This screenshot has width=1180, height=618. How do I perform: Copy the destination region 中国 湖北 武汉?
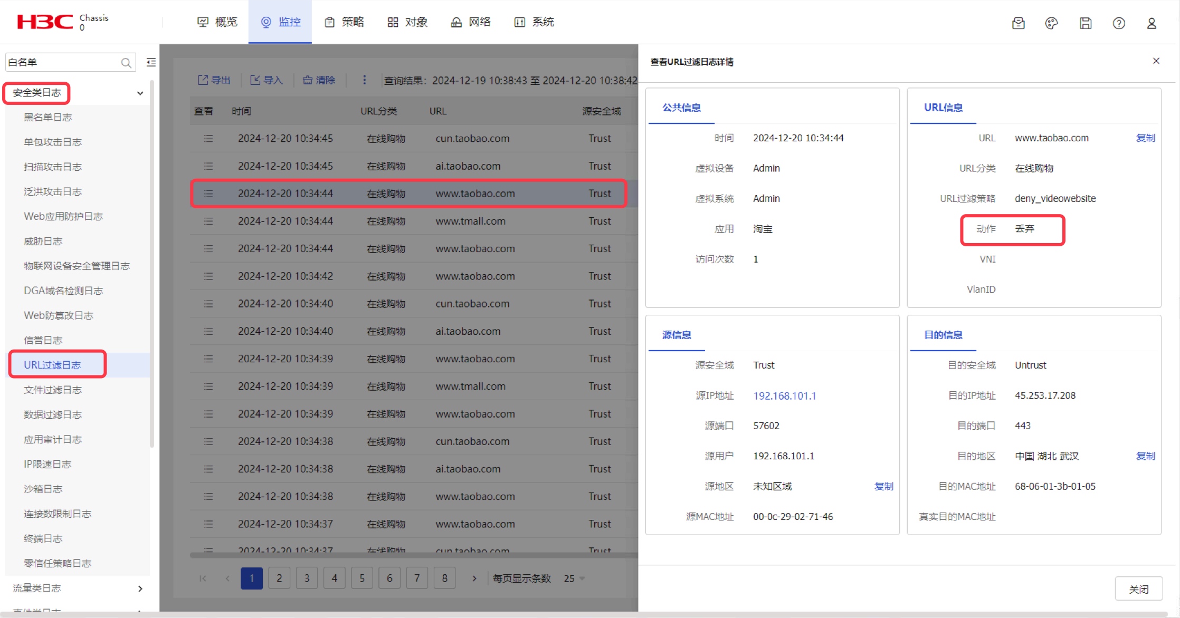click(x=1145, y=456)
